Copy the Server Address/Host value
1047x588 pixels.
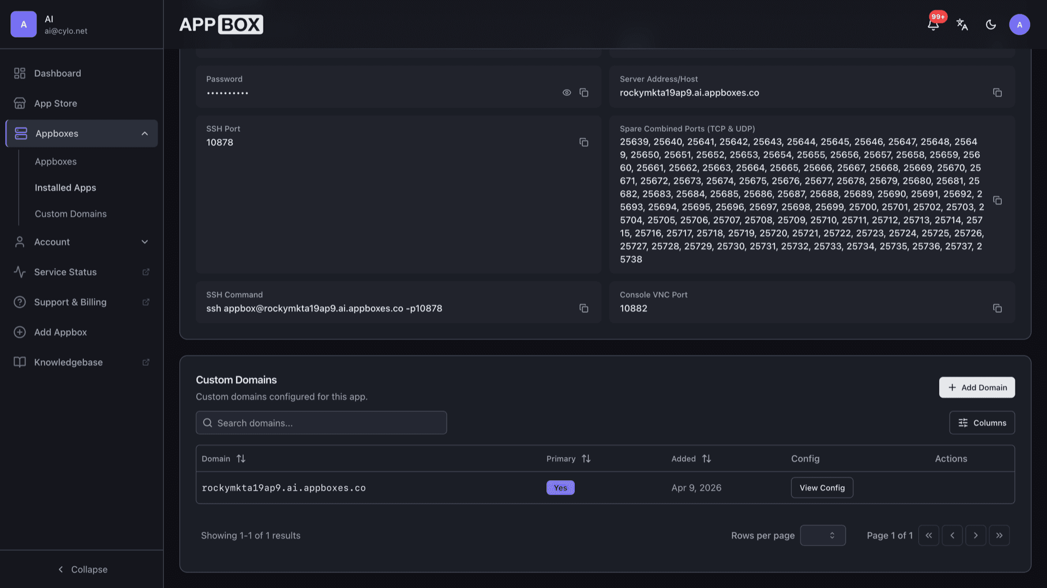(997, 93)
